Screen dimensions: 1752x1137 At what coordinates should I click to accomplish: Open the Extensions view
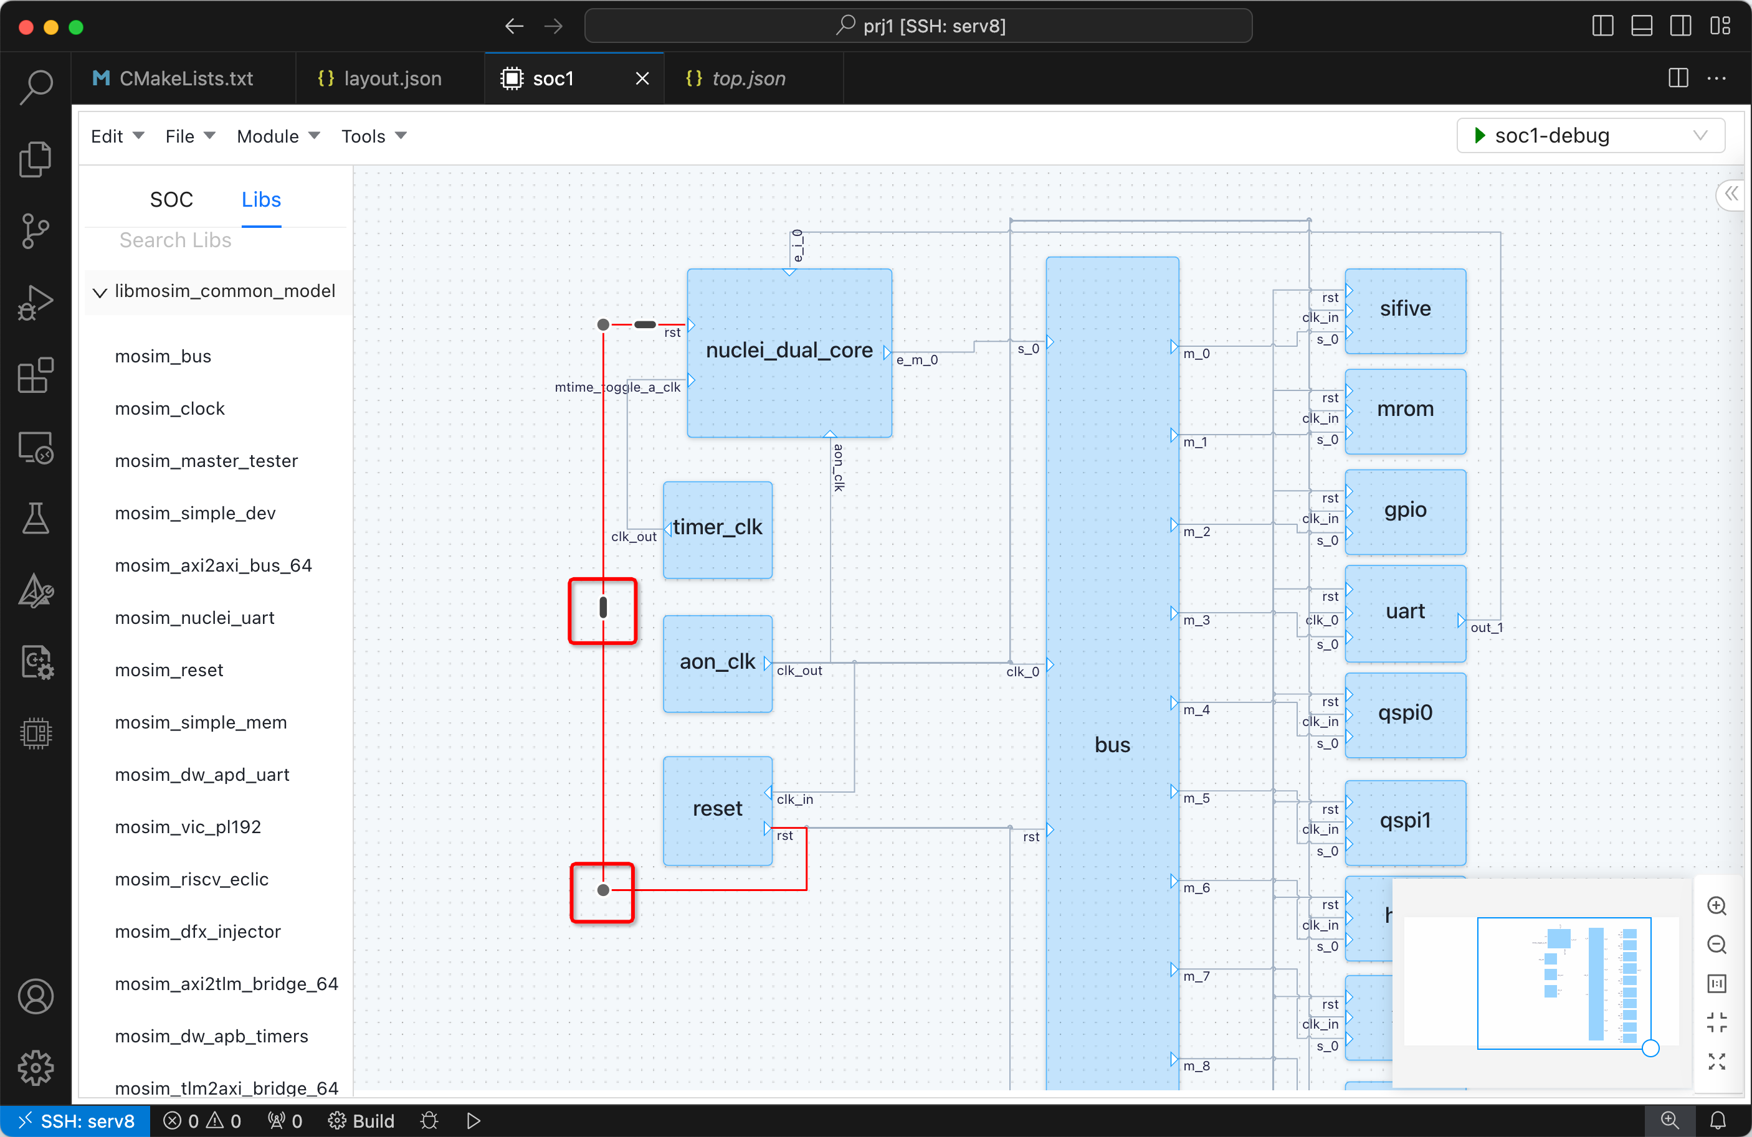[36, 375]
